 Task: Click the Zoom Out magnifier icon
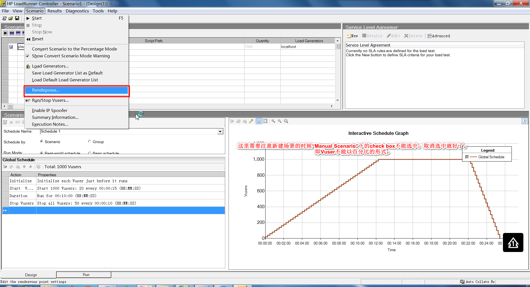point(280,121)
